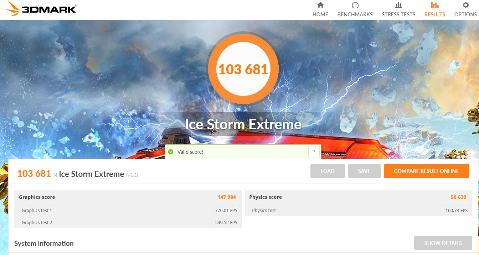Click the LOAD button

(328, 171)
